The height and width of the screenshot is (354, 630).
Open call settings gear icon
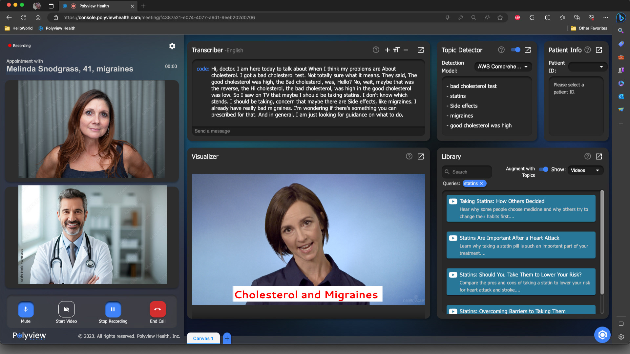tap(172, 46)
